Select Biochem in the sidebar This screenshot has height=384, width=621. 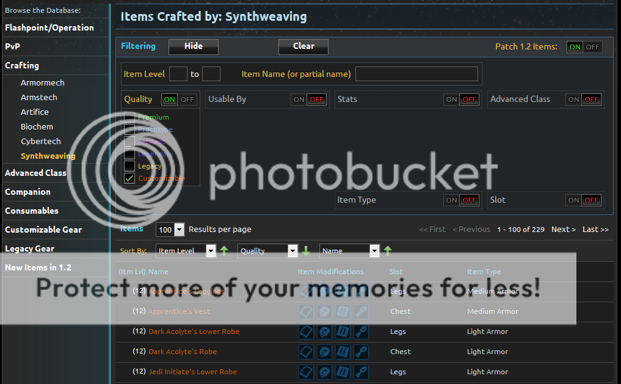pos(37,127)
